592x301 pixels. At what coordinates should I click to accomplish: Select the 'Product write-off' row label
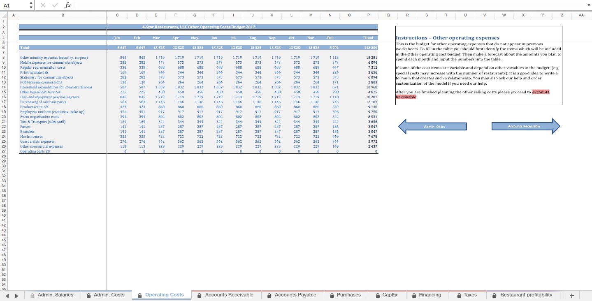click(x=34, y=107)
